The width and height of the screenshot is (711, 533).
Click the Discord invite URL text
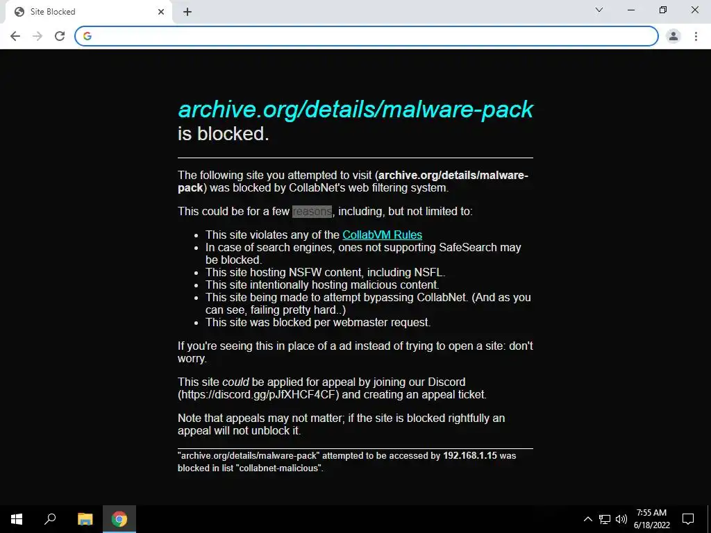[x=258, y=394]
